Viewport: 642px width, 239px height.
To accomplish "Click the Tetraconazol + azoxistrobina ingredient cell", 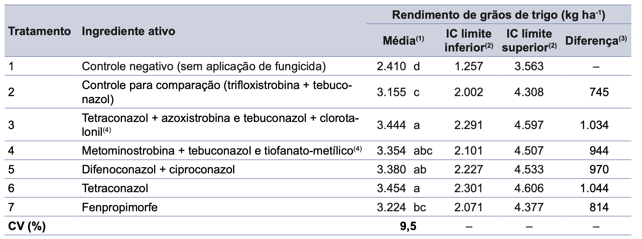I will 220,125.
